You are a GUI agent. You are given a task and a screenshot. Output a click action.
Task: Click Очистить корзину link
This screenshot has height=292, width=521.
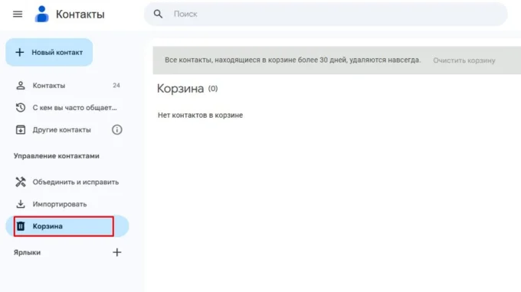464,60
